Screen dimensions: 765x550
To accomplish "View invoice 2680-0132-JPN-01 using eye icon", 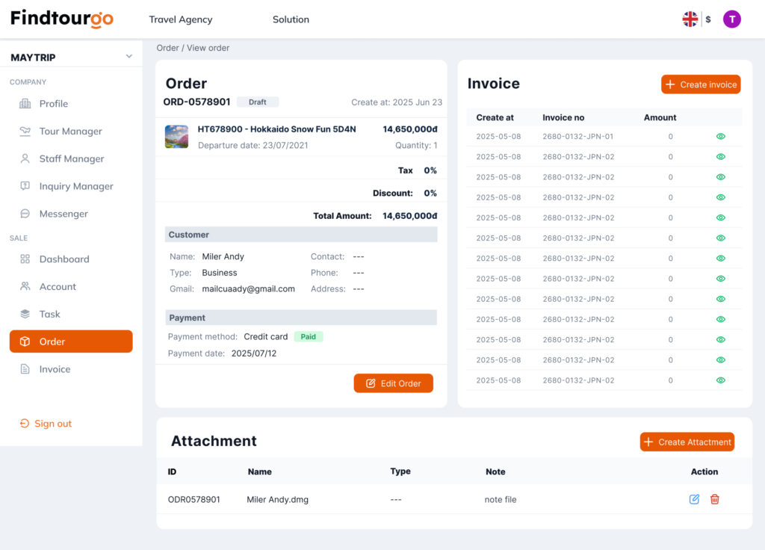I will pyautogui.click(x=720, y=137).
